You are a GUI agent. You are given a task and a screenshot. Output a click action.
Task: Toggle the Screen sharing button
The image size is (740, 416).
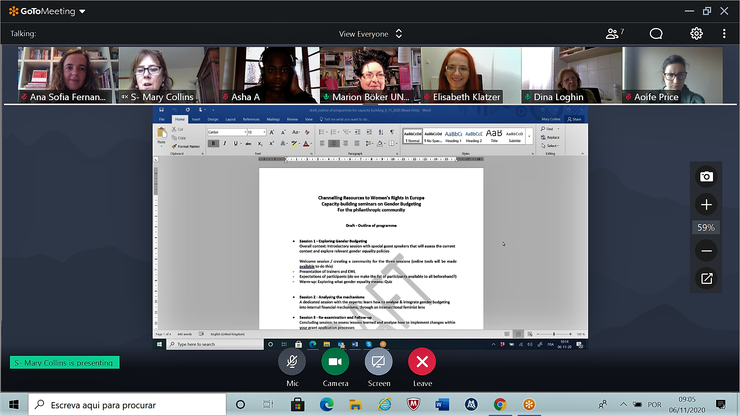tap(378, 362)
